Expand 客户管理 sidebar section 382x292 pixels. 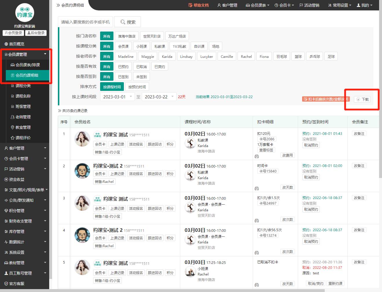25,148
